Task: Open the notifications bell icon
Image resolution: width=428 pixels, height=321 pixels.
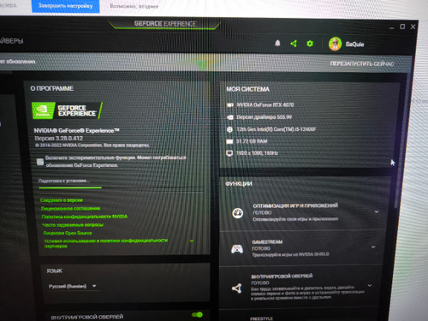Action: click(x=277, y=43)
